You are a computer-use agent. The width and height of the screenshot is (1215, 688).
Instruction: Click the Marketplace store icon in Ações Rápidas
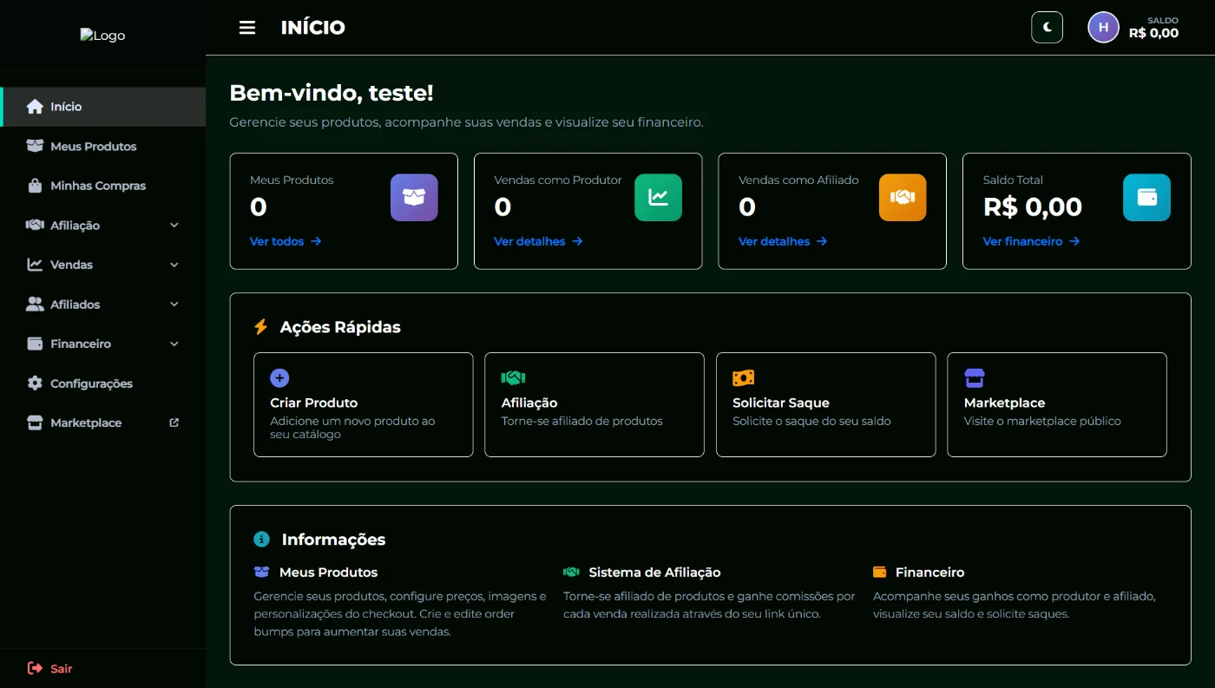click(x=975, y=378)
